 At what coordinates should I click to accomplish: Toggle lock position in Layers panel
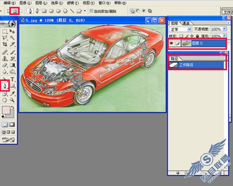click(x=192, y=36)
